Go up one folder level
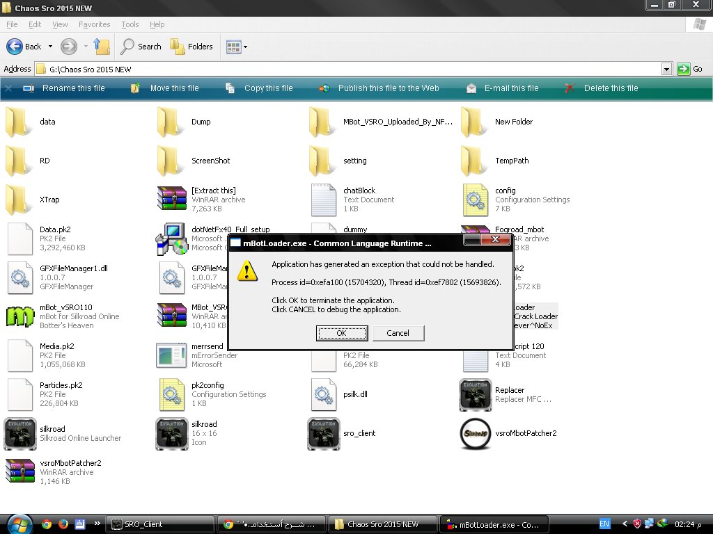713x534 pixels. tap(102, 47)
